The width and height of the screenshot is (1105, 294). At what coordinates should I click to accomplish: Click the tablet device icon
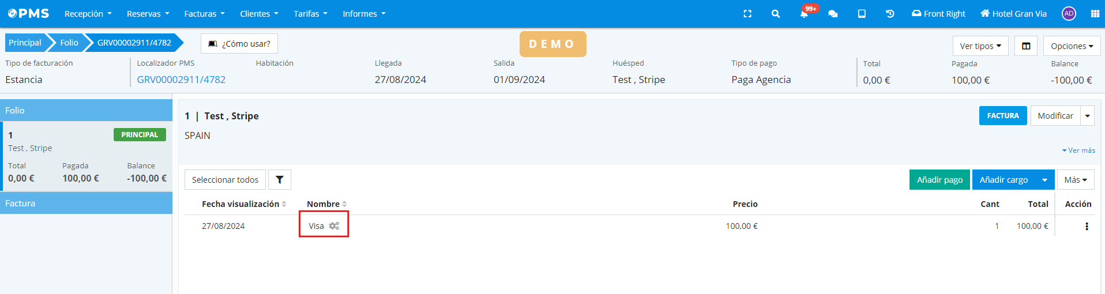point(862,14)
